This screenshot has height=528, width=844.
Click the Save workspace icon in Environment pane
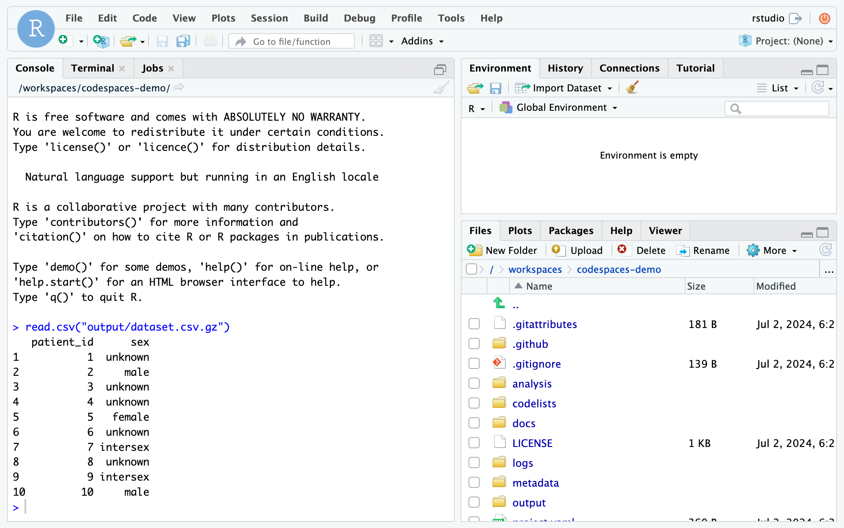[x=496, y=88]
